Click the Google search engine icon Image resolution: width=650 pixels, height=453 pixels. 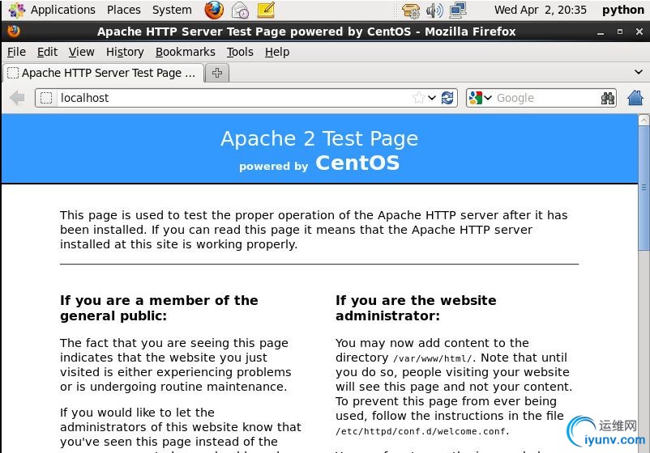[476, 98]
